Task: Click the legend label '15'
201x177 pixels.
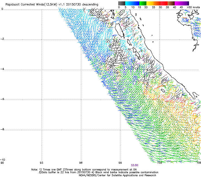Action: 139,7
